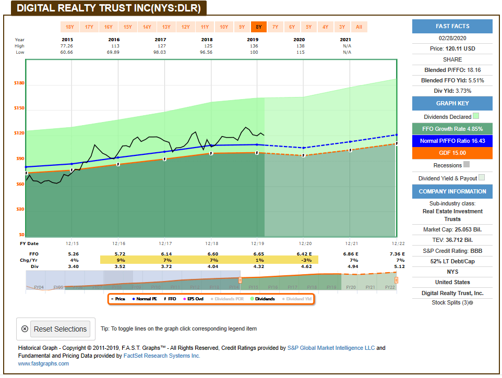Screen dimensions: 502x378
Task: Select the 17Y time range tab
Action: [x=89, y=27]
